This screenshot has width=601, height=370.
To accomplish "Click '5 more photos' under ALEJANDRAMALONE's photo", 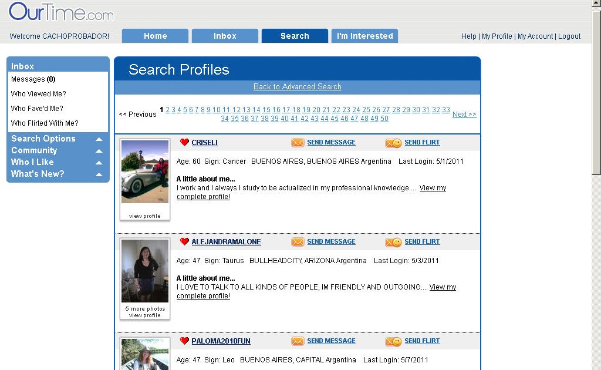I will pos(145,309).
